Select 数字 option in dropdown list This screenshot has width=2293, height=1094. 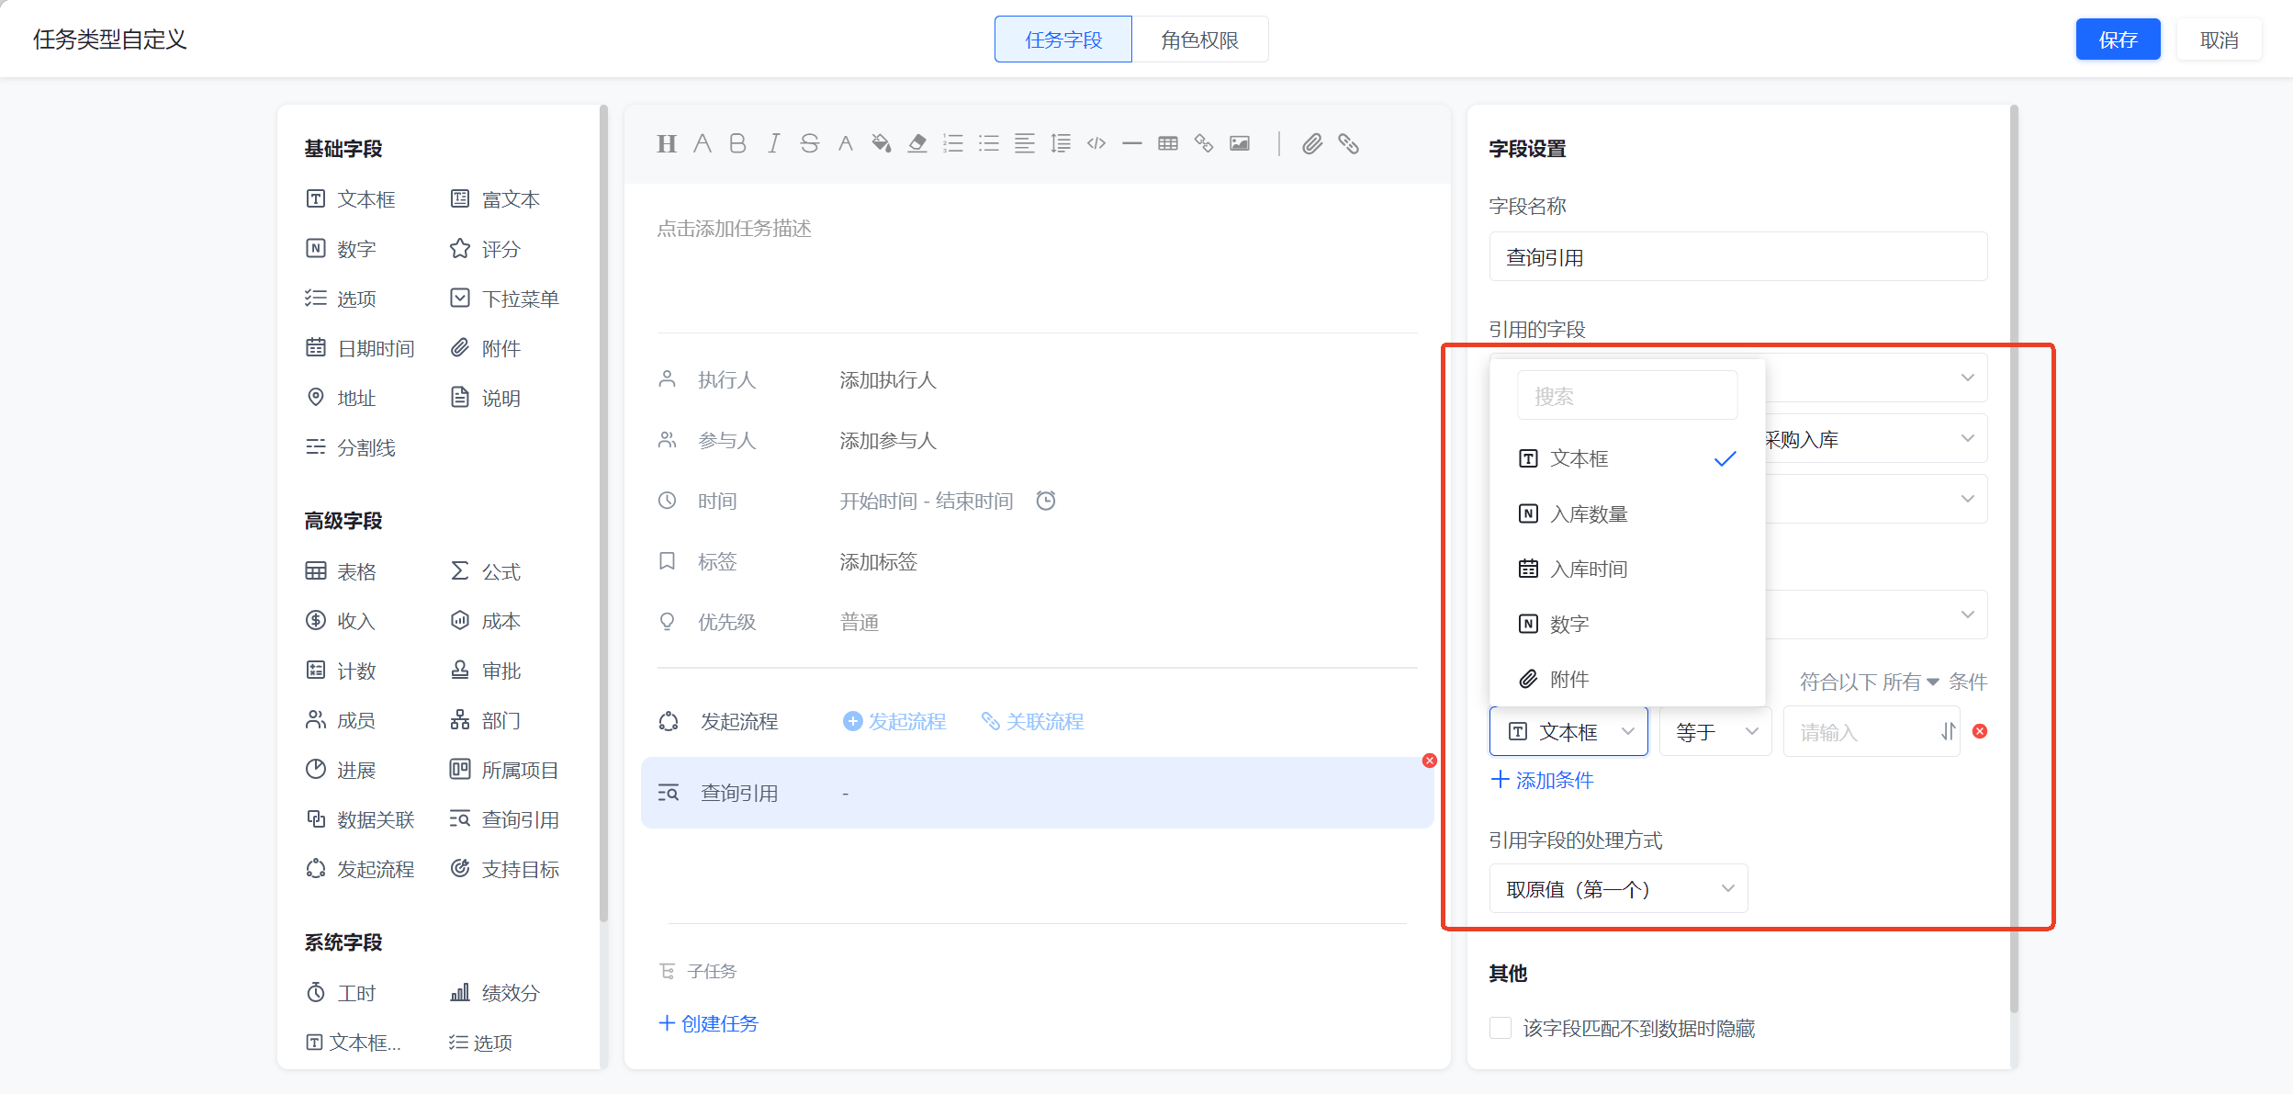tap(1627, 624)
